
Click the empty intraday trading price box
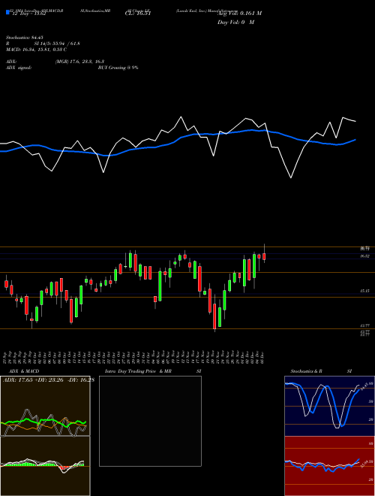[x=150, y=421]
